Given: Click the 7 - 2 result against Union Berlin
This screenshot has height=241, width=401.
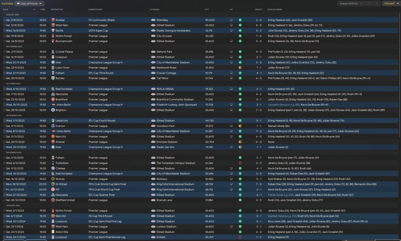Looking at the screenshot, I should pyautogui.click(x=259, y=131).
